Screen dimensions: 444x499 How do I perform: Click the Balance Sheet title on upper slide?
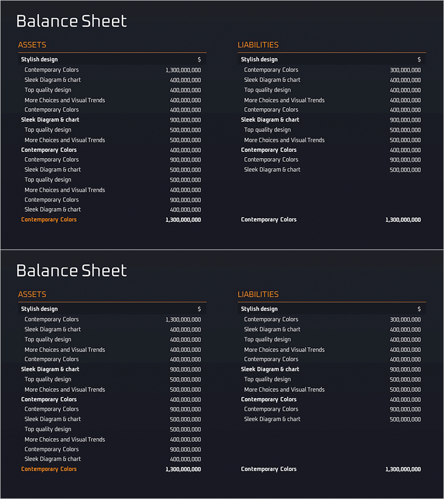72,22
